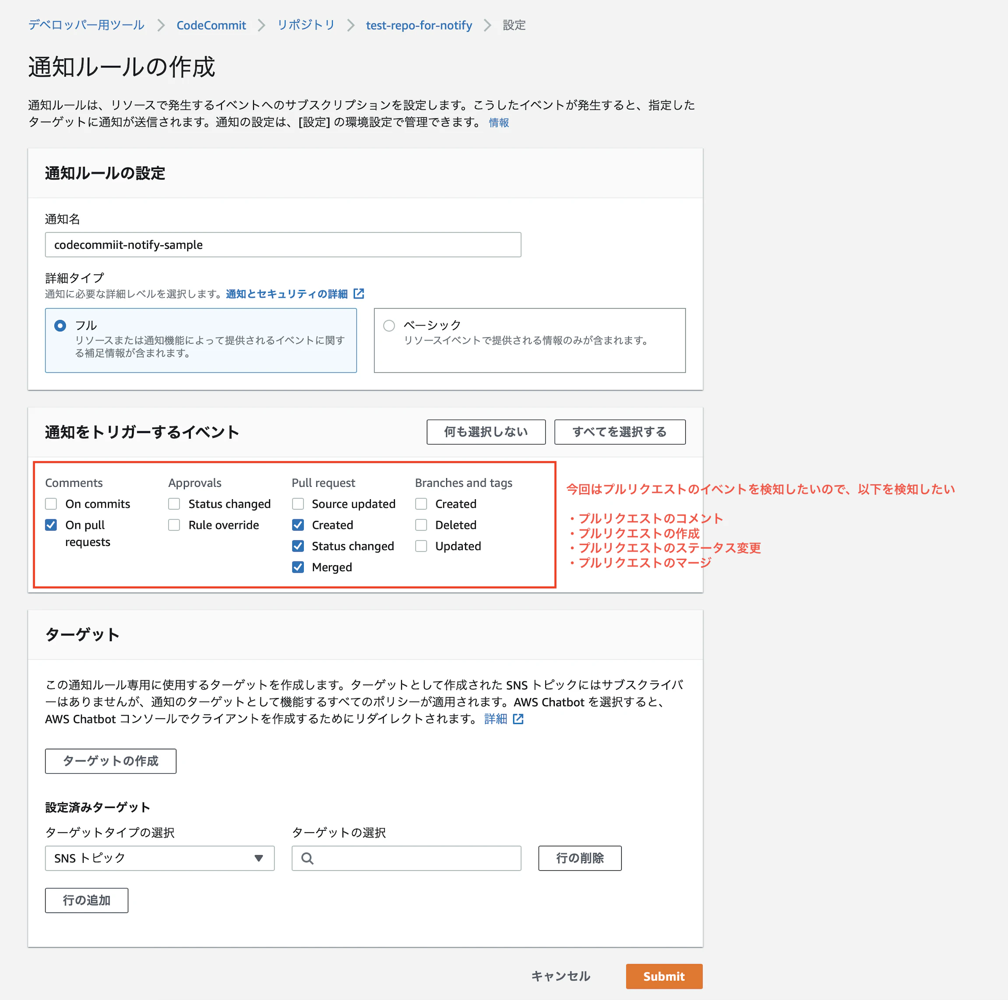Viewport: 1008px width, 1000px height.
Task: Enable the On commits checkbox
Action: click(x=51, y=504)
